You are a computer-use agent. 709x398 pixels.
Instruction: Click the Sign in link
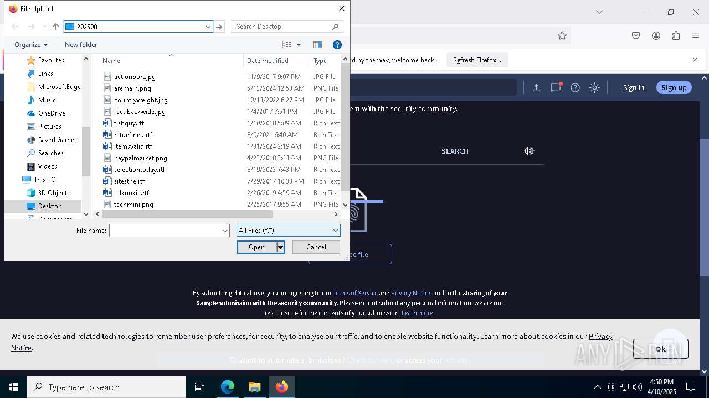pyautogui.click(x=634, y=87)
